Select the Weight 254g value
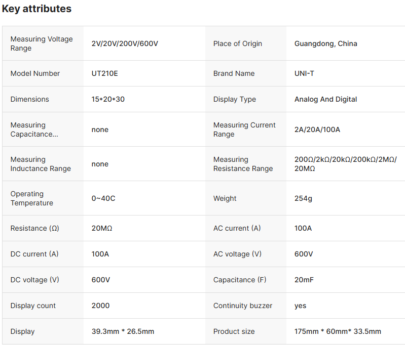The height and width of the screenshot is (345, 405). (303, 198)
